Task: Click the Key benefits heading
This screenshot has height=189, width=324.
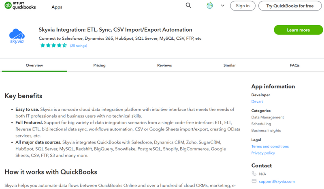Action: point(23,96)
